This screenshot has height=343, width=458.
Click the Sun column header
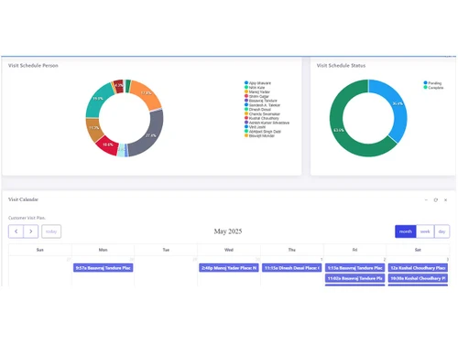(40, 250)
